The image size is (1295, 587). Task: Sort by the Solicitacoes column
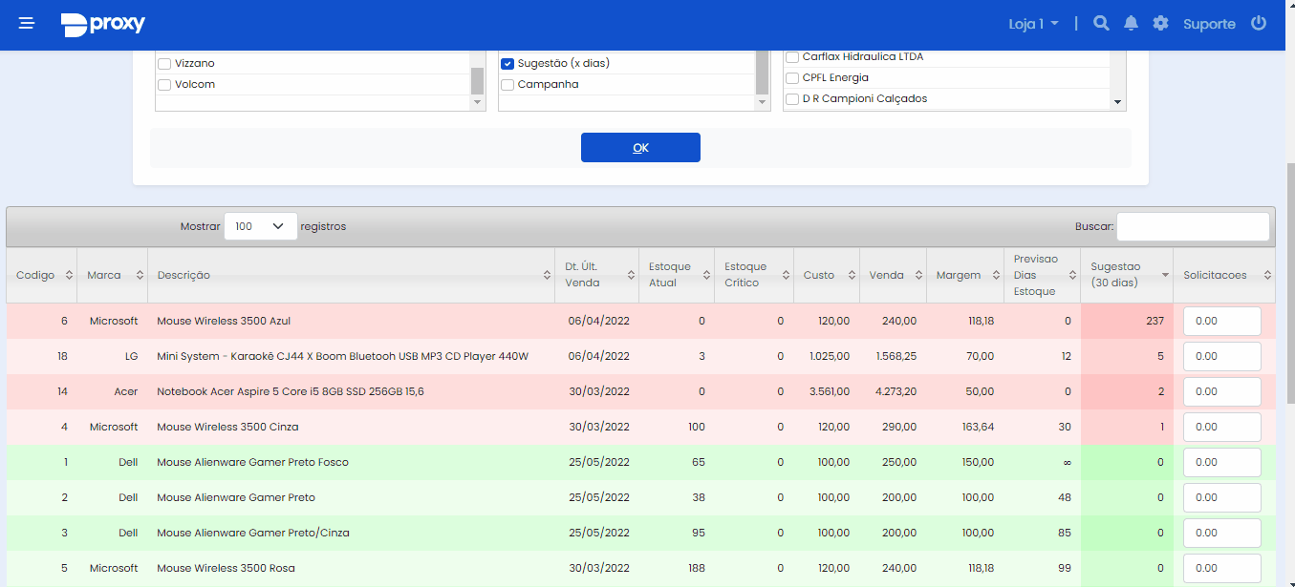(1224, 275)
